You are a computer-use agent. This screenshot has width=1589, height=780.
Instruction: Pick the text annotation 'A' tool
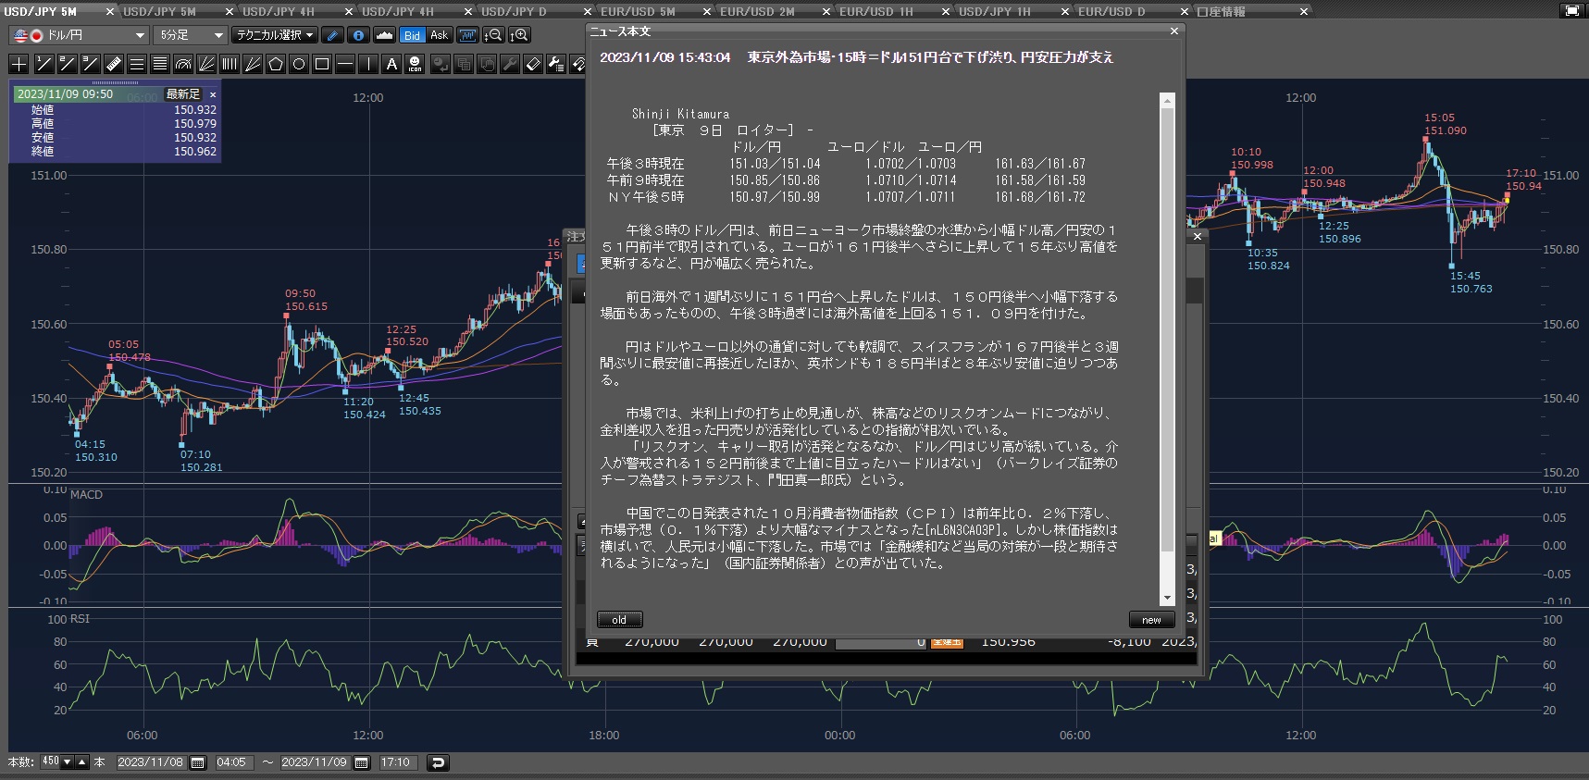point(391,64)
